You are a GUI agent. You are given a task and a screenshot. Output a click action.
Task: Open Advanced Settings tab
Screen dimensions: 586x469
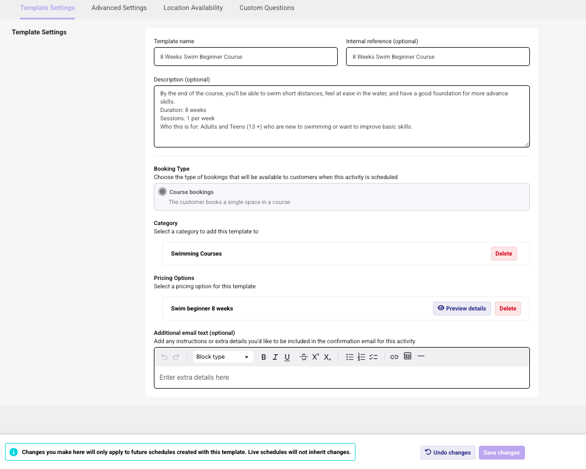119,8
